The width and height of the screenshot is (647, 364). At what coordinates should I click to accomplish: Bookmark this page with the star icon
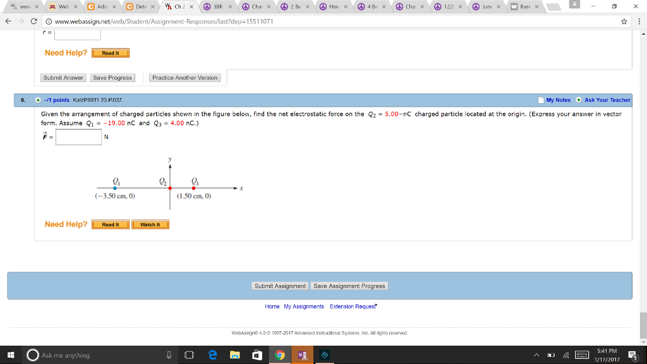pyautogui.click(x=623, y=20)
